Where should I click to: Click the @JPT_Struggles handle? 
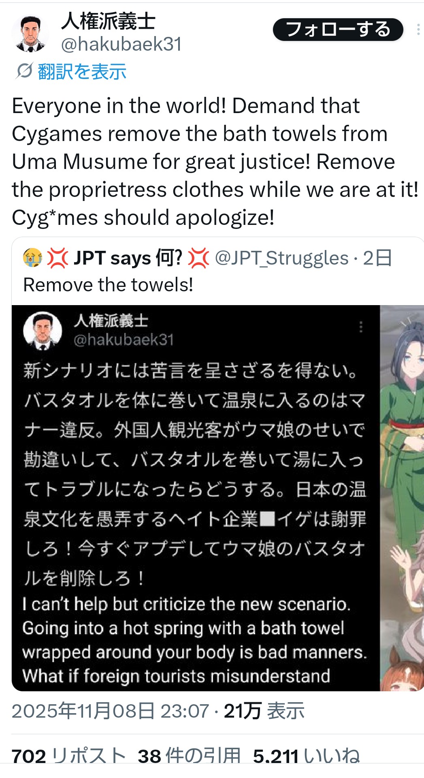pos(281,258)
